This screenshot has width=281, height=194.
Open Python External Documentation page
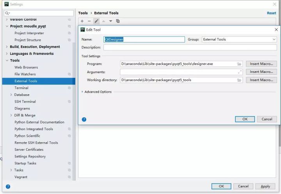pos(39,122)
